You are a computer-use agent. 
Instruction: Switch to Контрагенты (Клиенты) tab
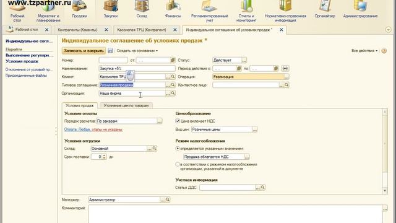coord(77,30)
